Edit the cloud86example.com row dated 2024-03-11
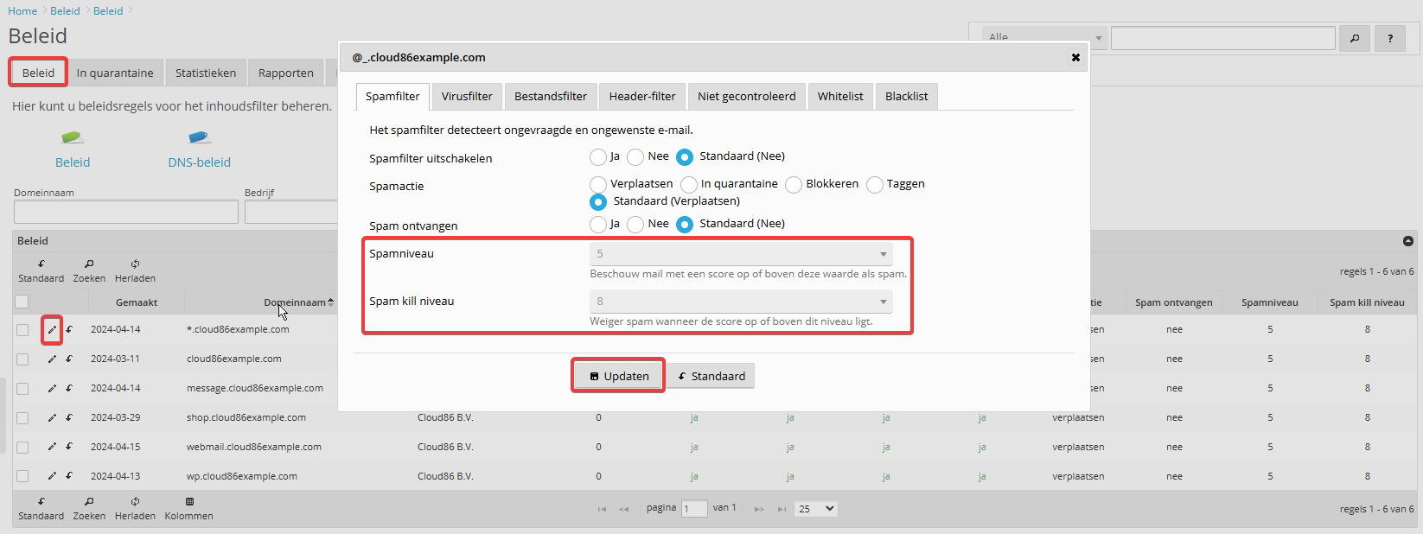Viewport: 1423px width, 534px height. (52, 359)
